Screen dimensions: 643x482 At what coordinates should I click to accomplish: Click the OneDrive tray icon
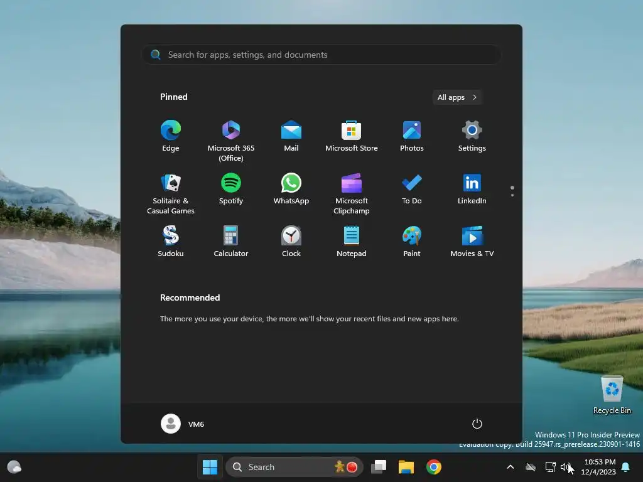531,467
